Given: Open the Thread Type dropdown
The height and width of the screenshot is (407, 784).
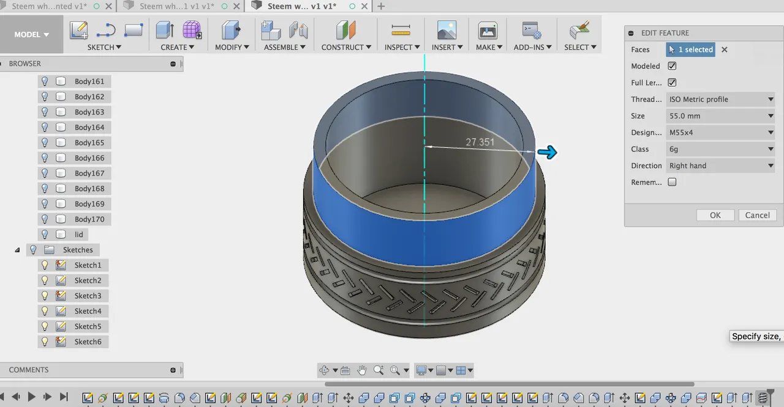Looking at the screenshot, I should pos(721,99).
